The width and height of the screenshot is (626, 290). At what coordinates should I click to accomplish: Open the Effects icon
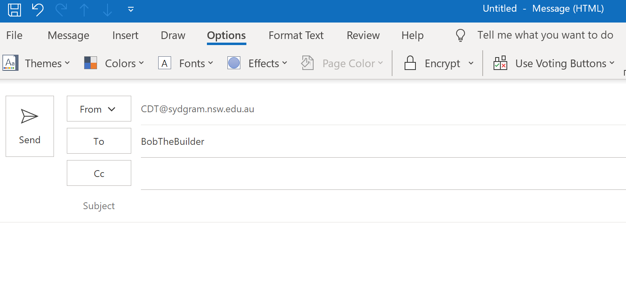234,63
